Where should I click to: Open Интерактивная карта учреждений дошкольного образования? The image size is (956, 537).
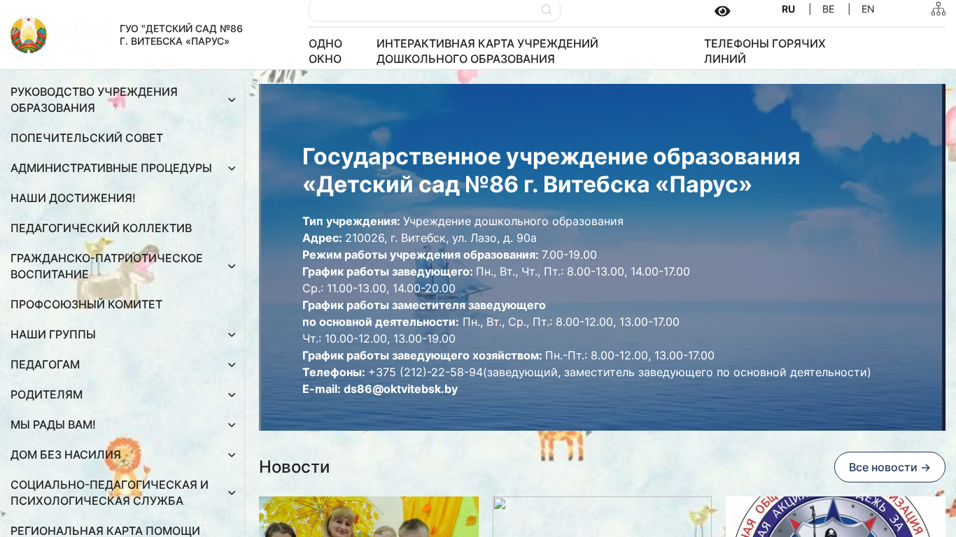(x=487, y=51)
